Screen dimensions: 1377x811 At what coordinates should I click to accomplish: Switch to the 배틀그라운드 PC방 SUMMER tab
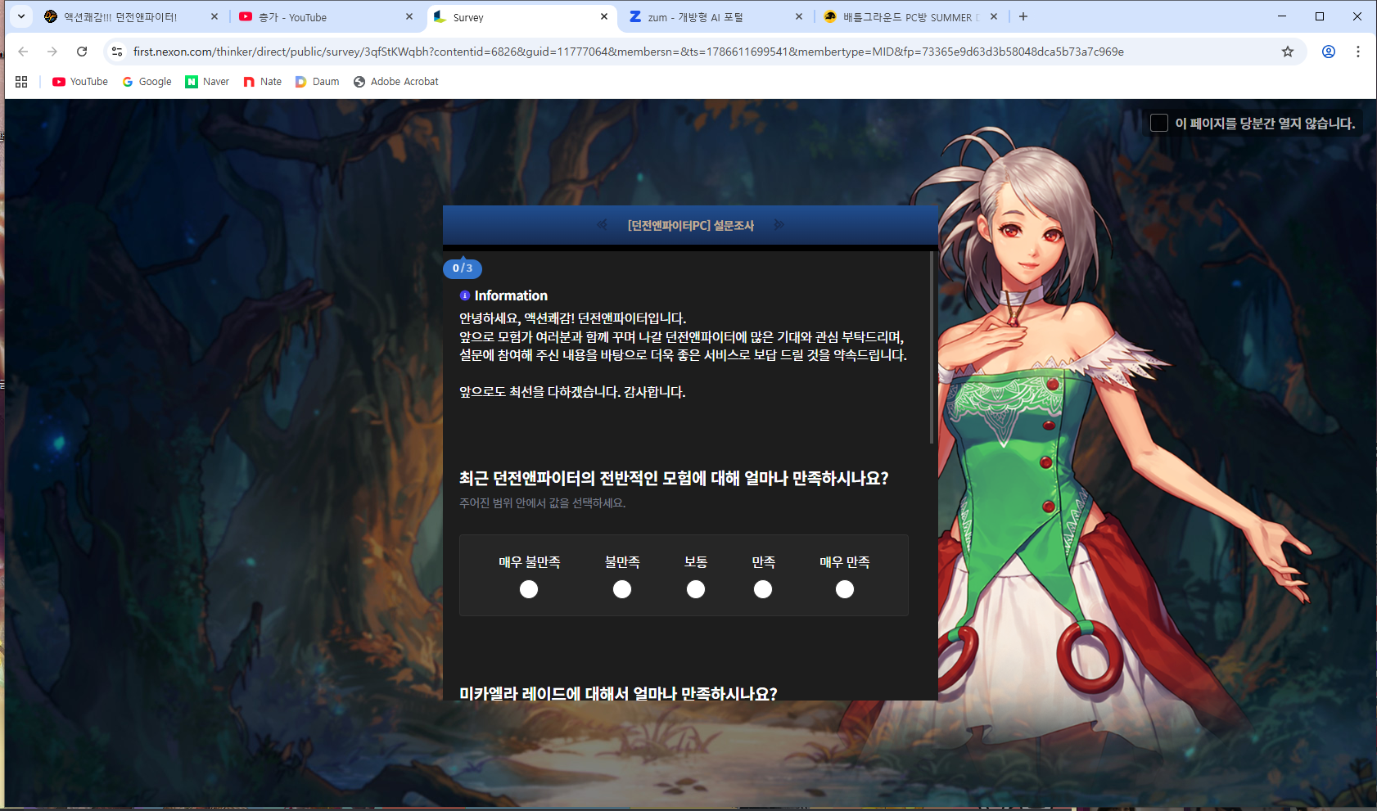pos(910,17)
